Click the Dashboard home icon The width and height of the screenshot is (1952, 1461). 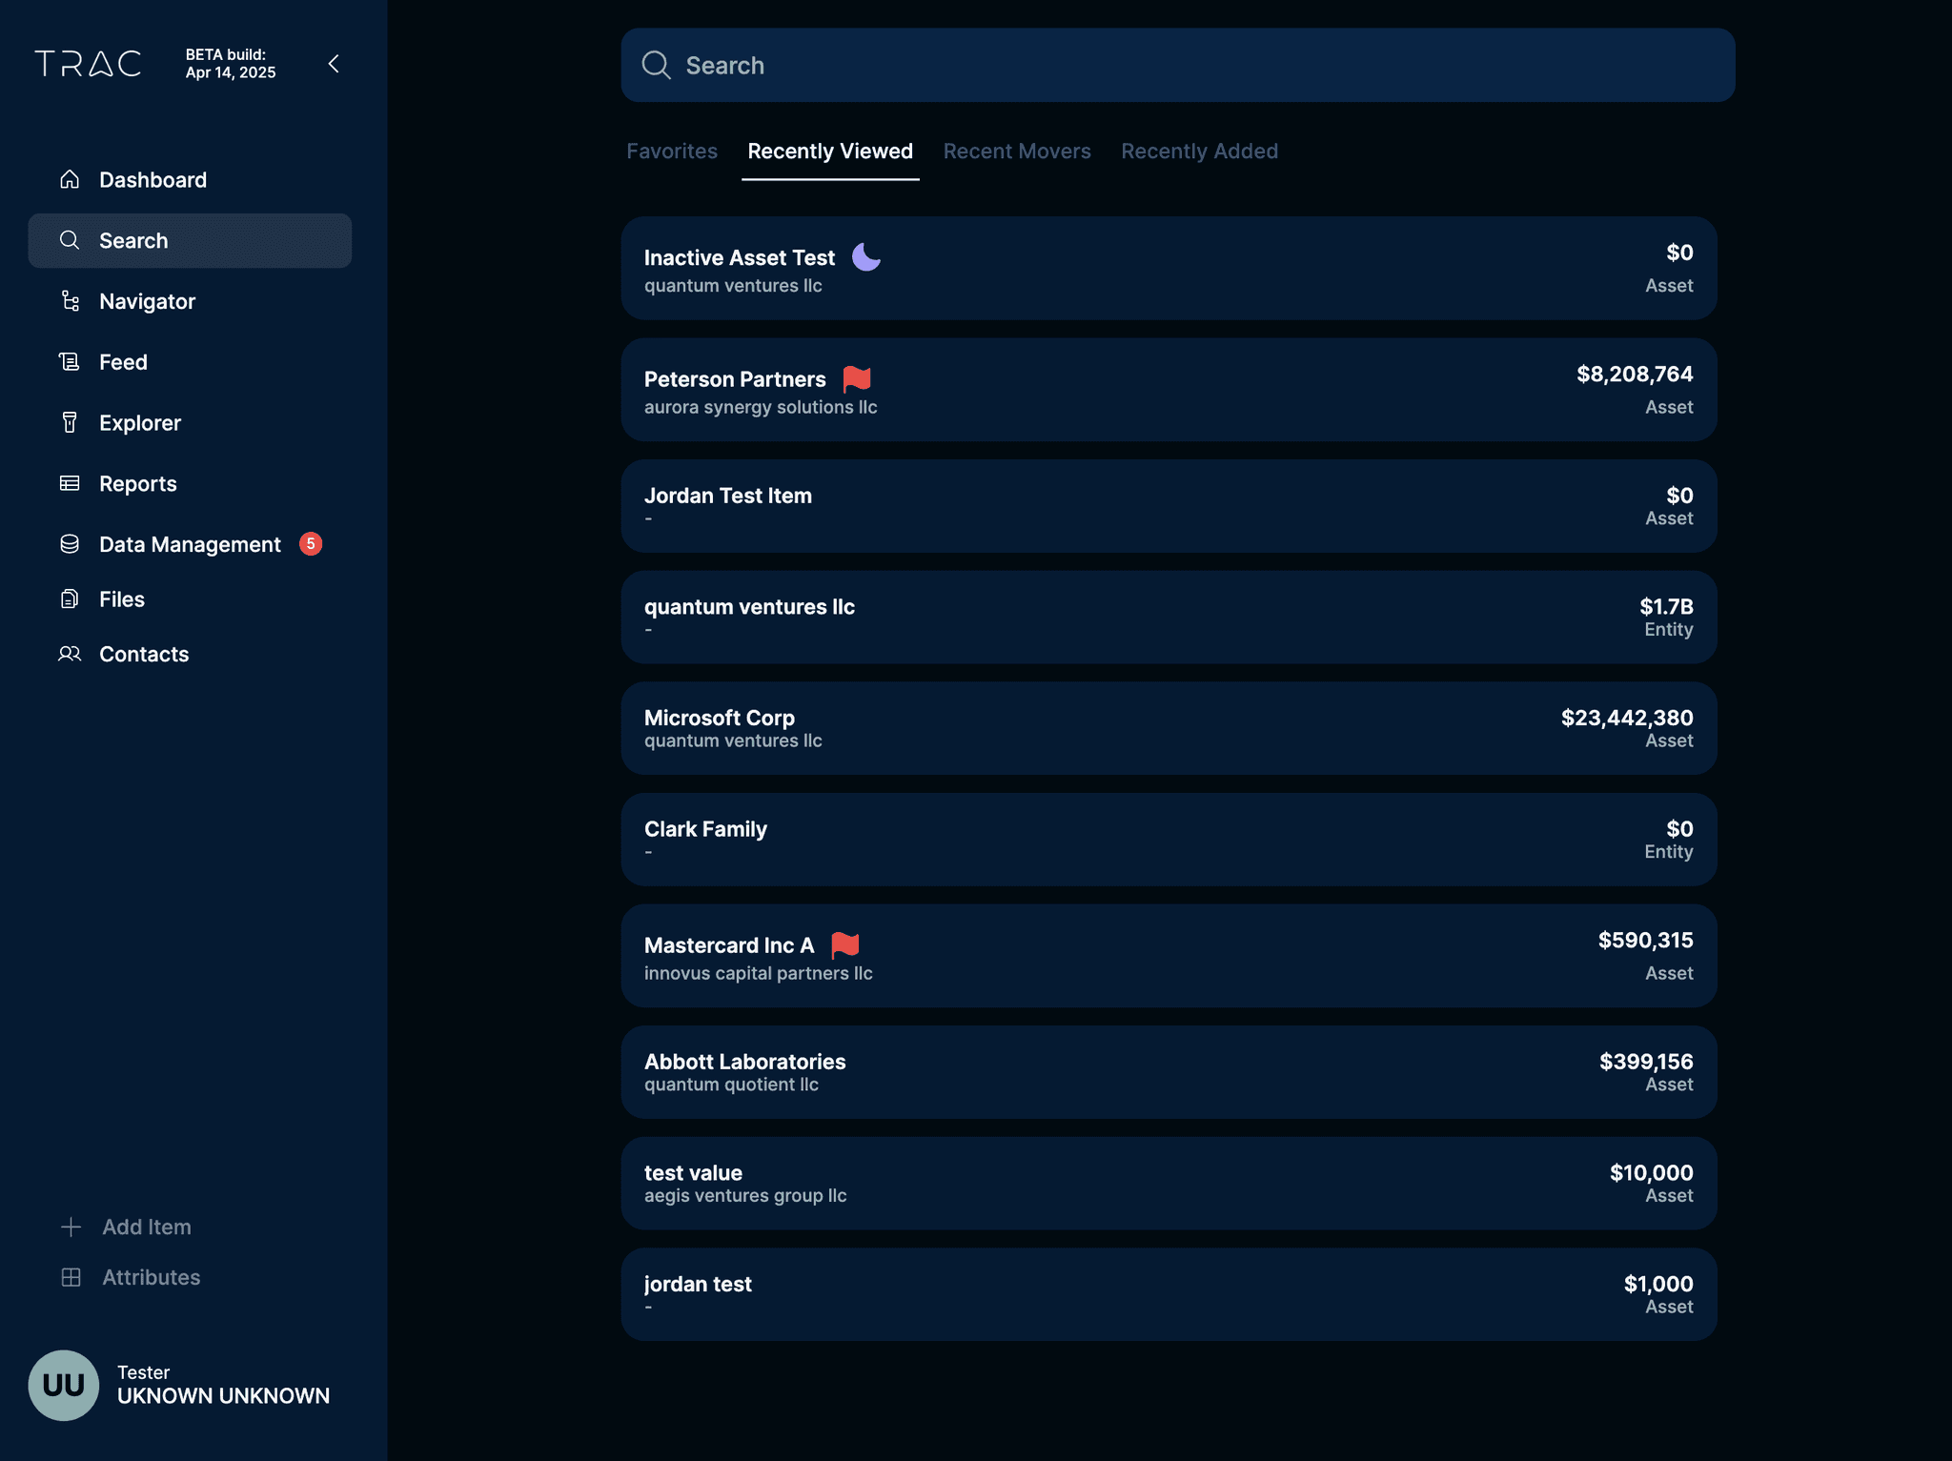(x=70, y=179)
